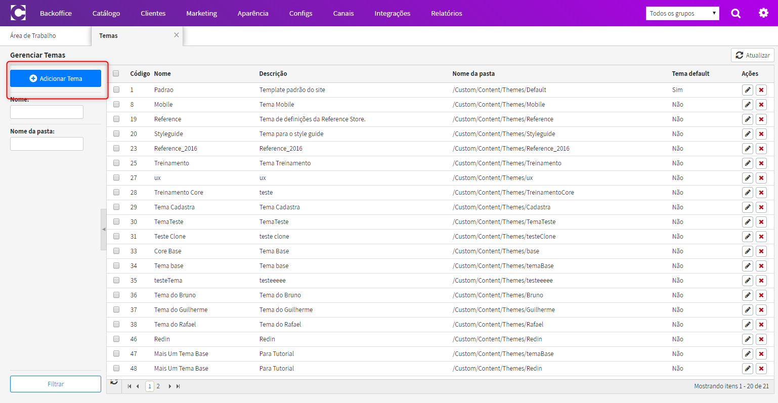Screen dimensions: 778x403
Task: Delete the Mobile theme row
Action: 761,105
